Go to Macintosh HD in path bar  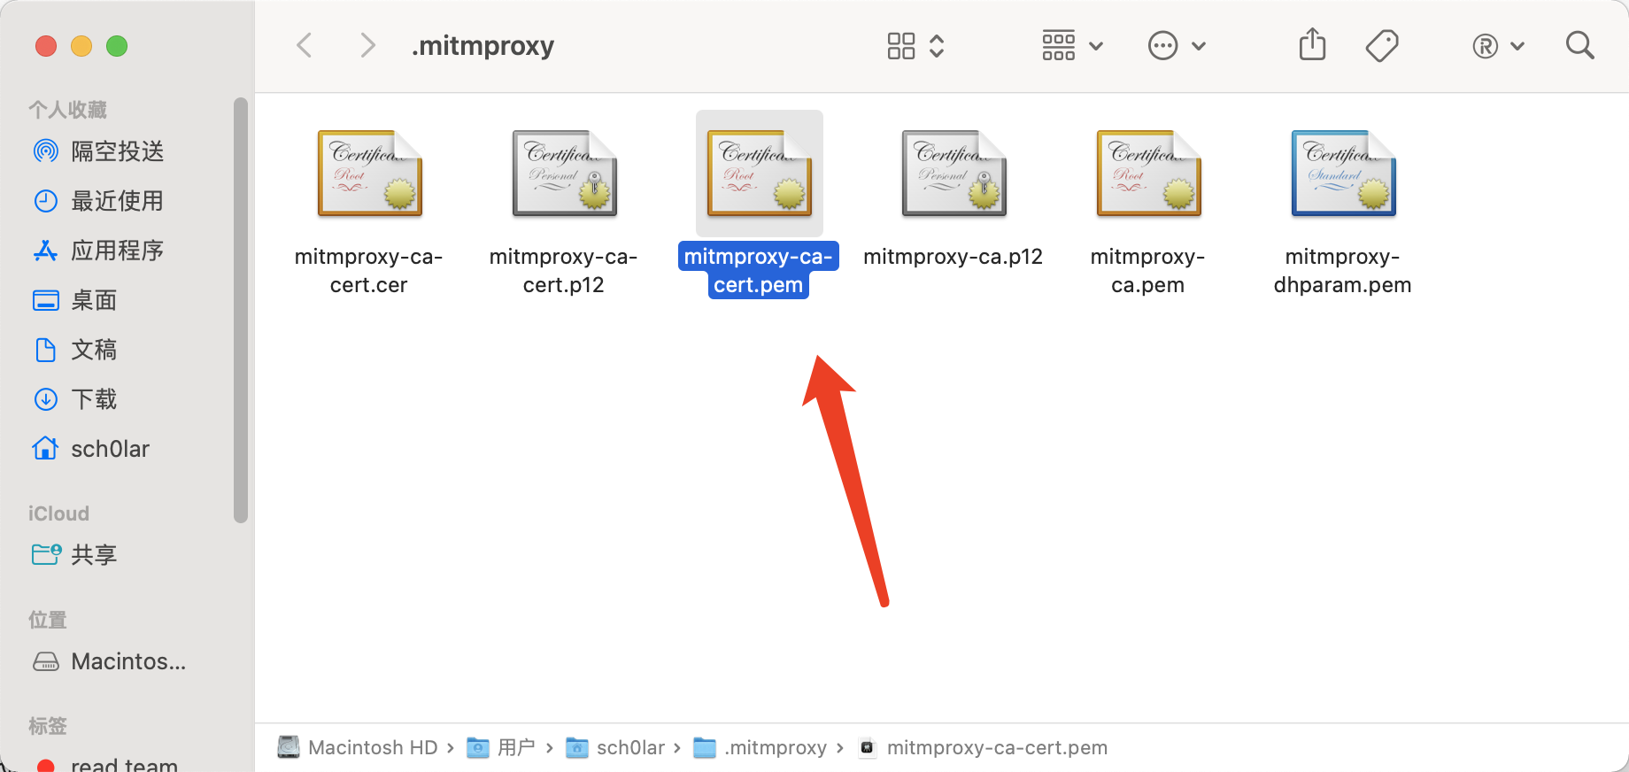coord(358,747)
